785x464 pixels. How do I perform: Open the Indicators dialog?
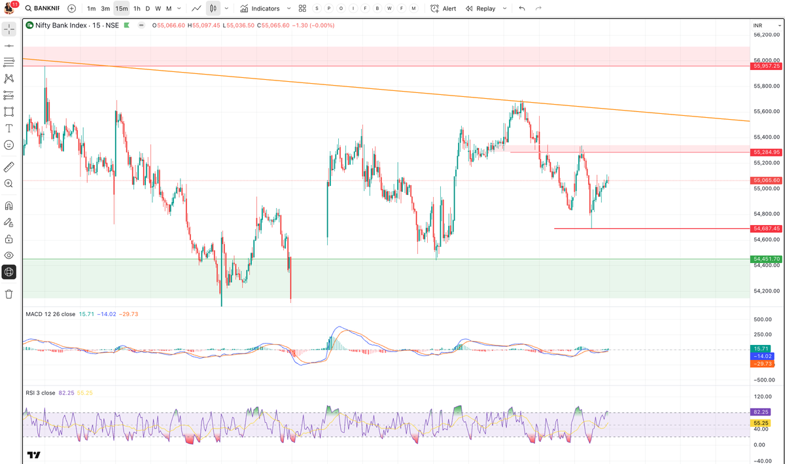[260, 9]
